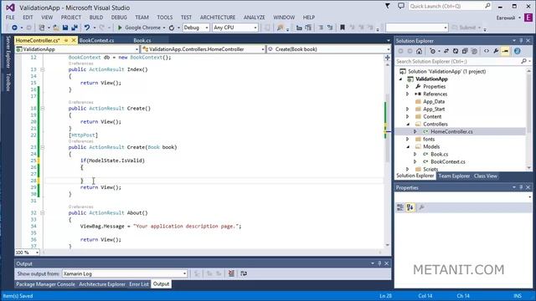Collapse the Controllers folder in Solution Explorer
The width and height of the screenshot is (536, 301).
(408, 125)
